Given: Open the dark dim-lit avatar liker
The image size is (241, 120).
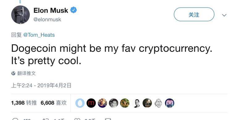Looking at the screenshot, I should [147, 103].
